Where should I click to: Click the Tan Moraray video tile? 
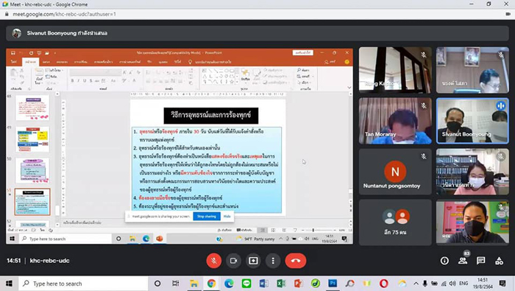(395, 121)
